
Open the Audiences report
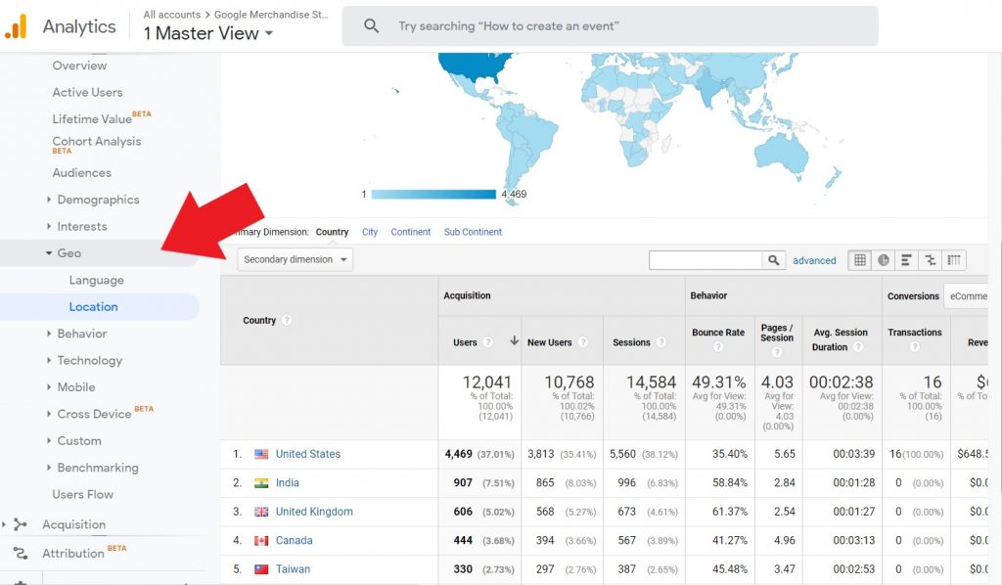(82, 172)
